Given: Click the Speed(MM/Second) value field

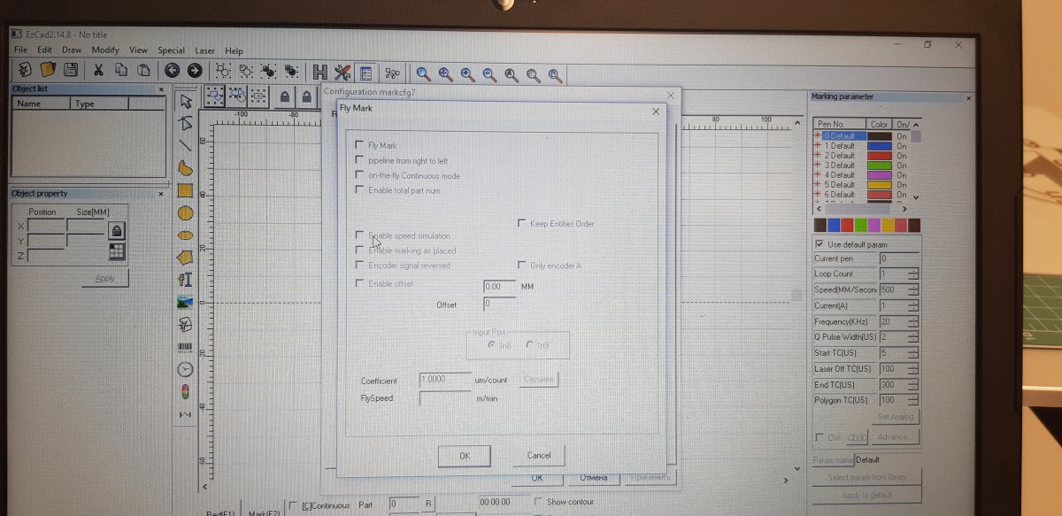Looking at the screenshot, I should 892,290.
